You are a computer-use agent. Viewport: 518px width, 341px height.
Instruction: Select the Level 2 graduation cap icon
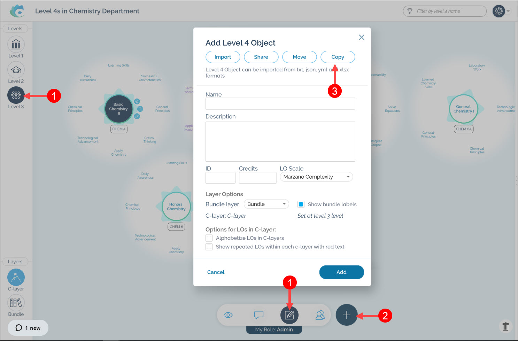tap(16, 70)
